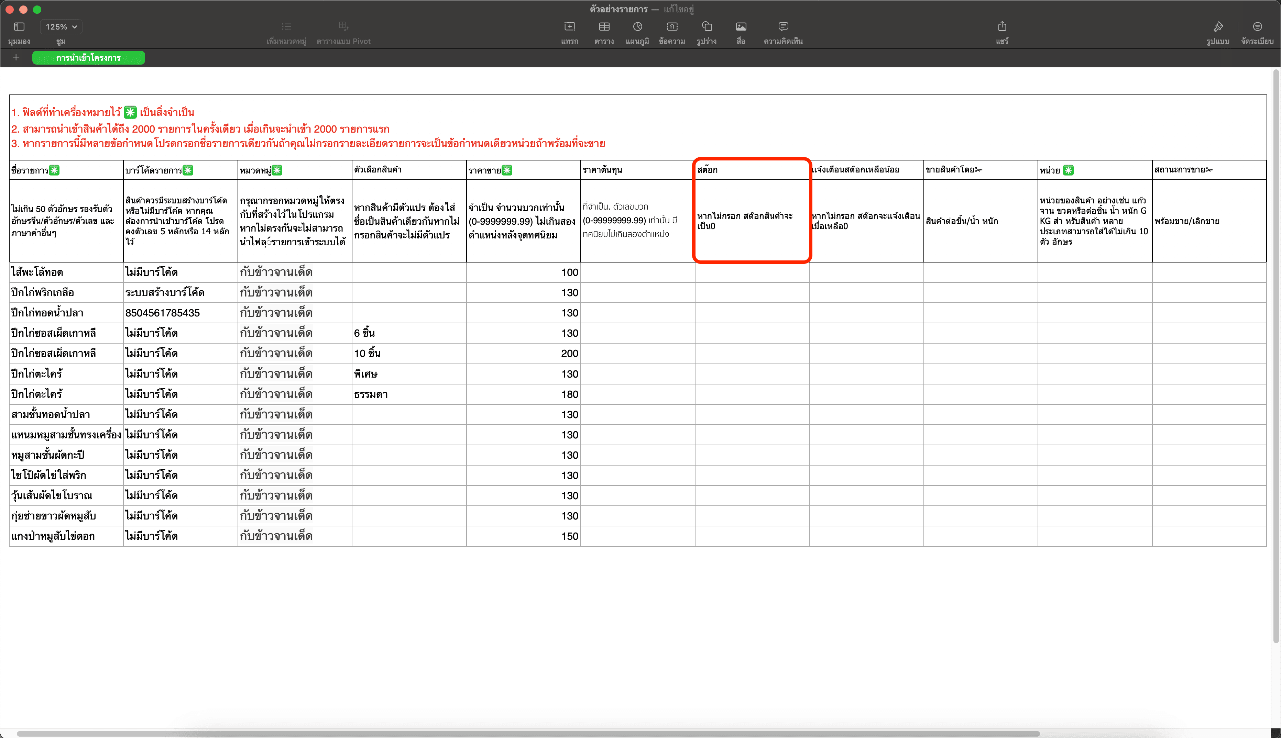
Task: Add a Comment (ความคิดเห็น) icon
Action: point(783,27)
